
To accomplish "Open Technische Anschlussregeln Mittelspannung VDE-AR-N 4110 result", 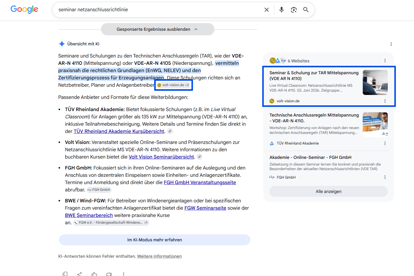I will click(x=314, y=118).
